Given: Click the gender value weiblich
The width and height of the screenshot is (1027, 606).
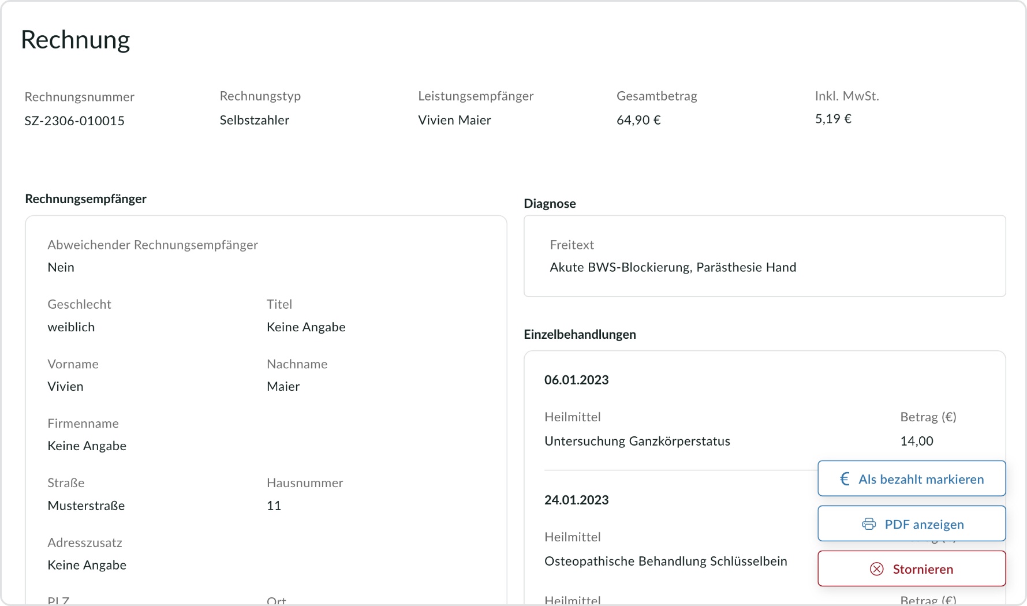Looking at the screenshot, I should 71,327.
